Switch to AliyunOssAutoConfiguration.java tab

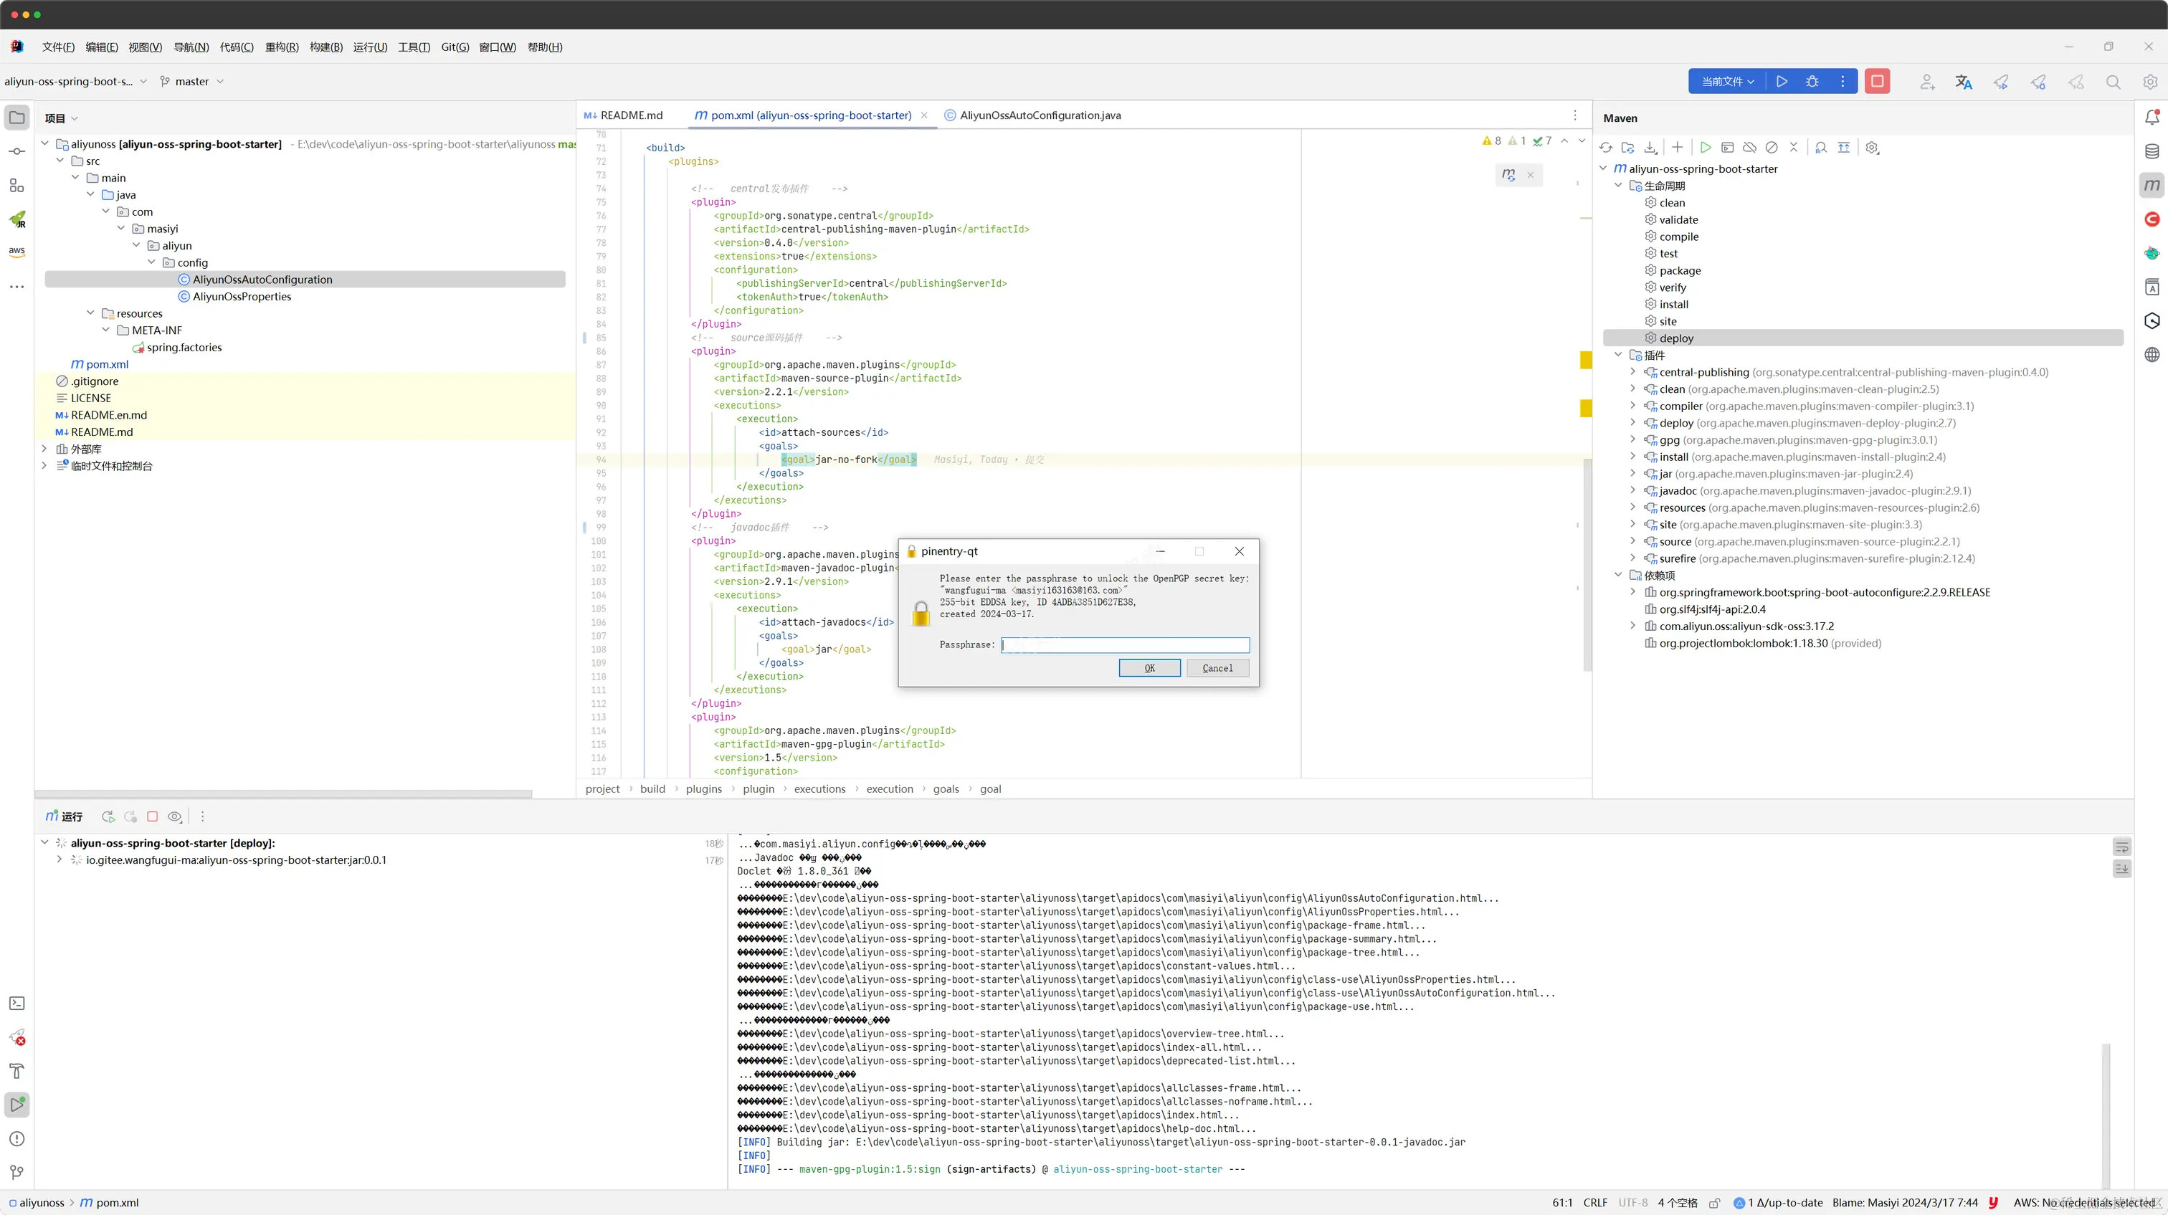click(x=1040, y=115)
